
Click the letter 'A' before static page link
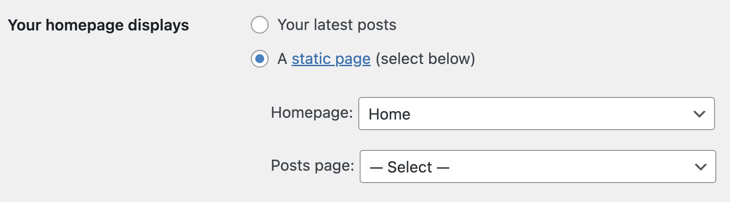[282, 59]
